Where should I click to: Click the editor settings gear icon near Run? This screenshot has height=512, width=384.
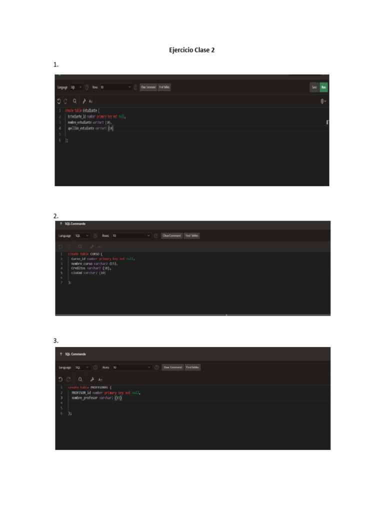tap(322, 101)
